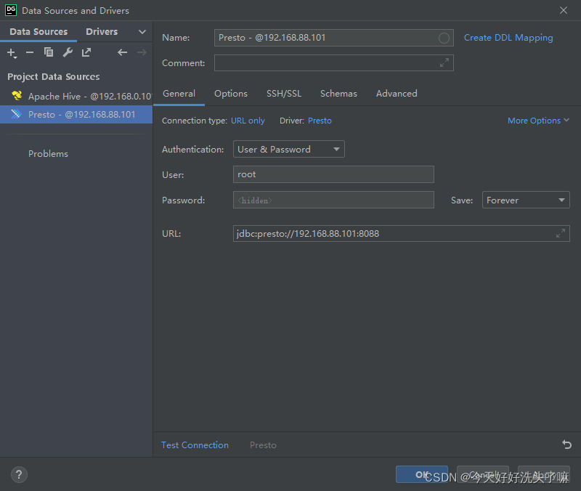
Task: Select Apache Hive data source
Action: [x=76, y=97]
